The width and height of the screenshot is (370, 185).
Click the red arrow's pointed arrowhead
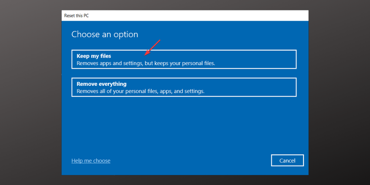tap(146, 54)
